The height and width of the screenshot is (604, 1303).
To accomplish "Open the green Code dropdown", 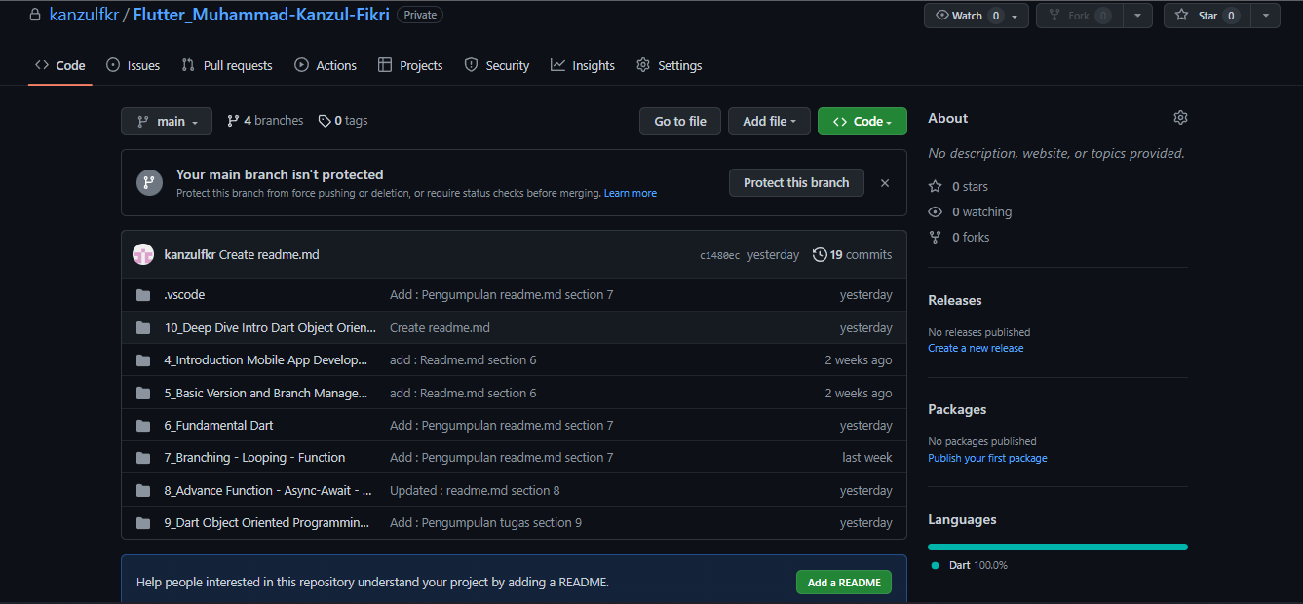I will 862,121.
